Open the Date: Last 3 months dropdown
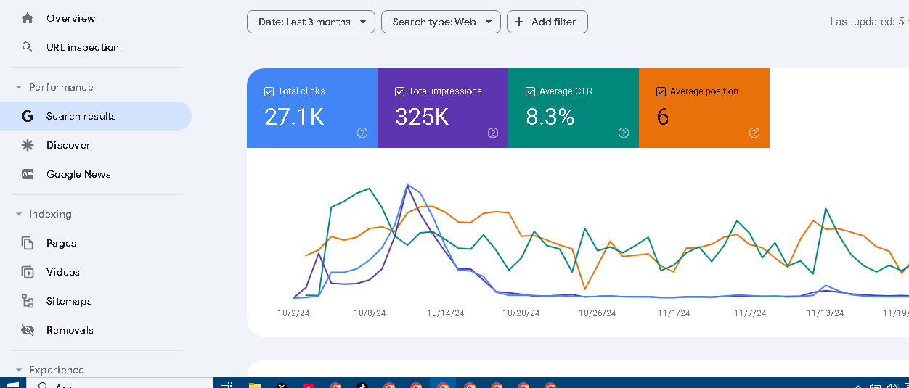The image size is (909, 388). (x=311, y=22)
